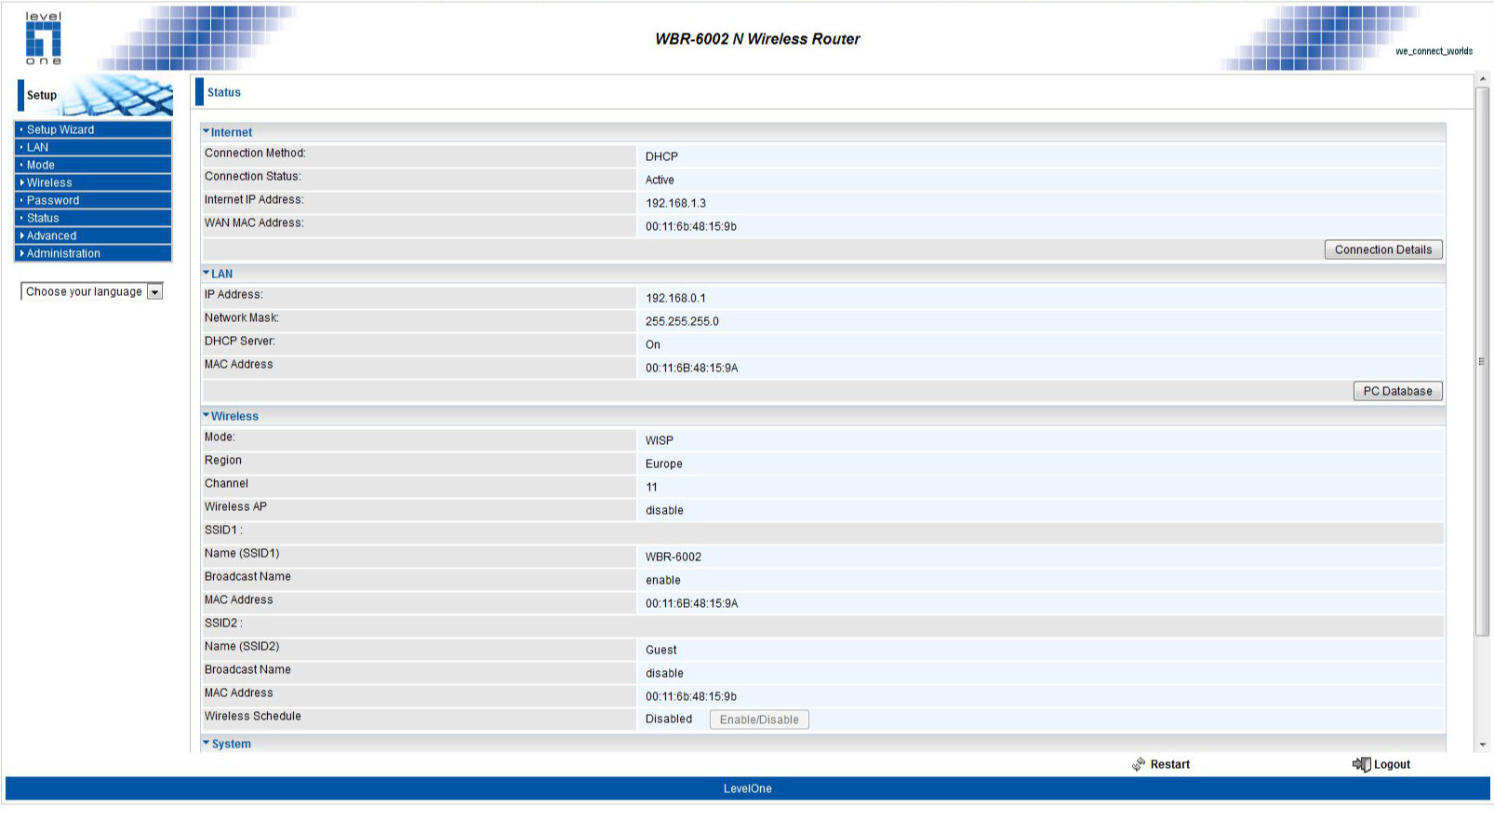Collapse the Internet section

click(227, 132)
